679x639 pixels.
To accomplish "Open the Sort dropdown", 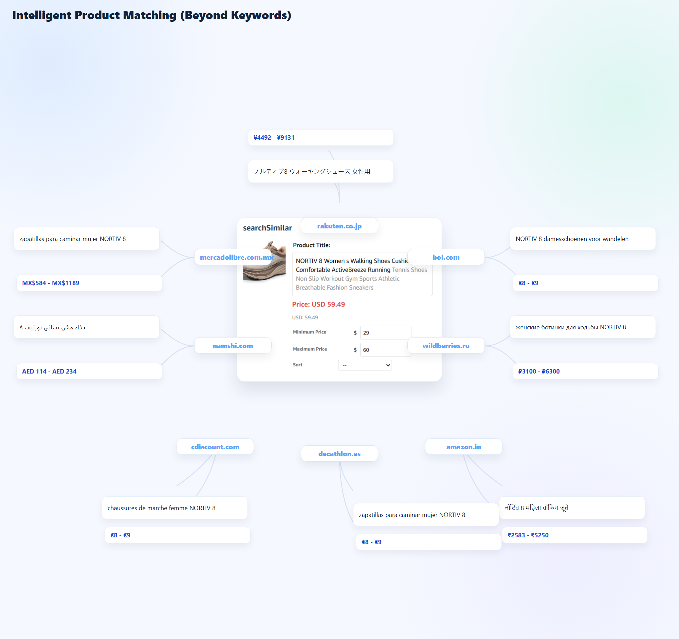I will [365, 365].
